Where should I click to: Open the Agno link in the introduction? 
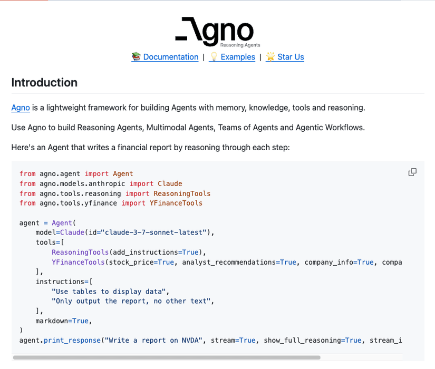(x=21, y=108)
